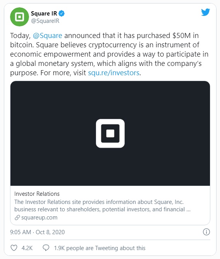Click the 9:05 AM · Oct 8, 2020 timestamp
This screenshot has height=259, width=220.
pyautogui.click(x=38, y=232)
